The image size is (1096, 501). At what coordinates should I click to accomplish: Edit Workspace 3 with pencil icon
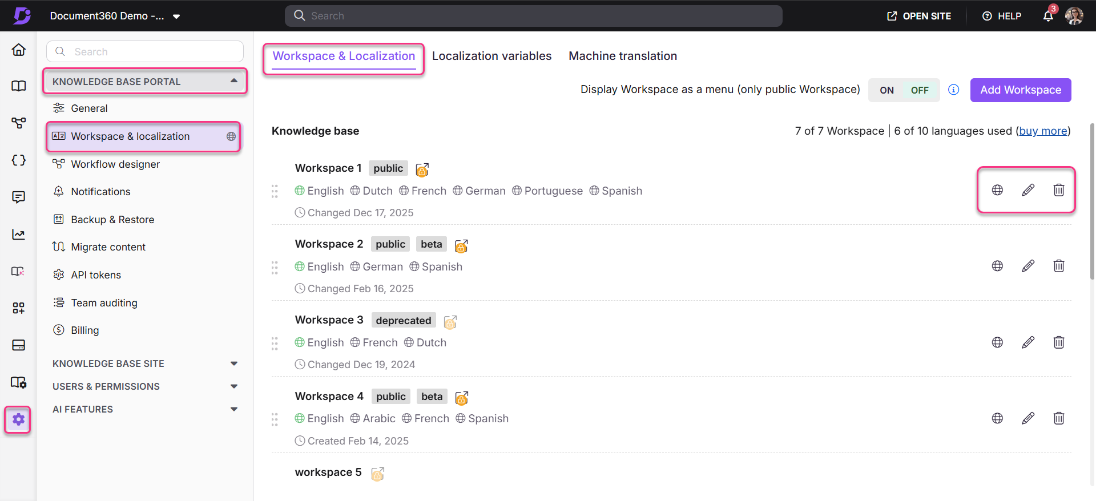click(x=1028, y=342)
